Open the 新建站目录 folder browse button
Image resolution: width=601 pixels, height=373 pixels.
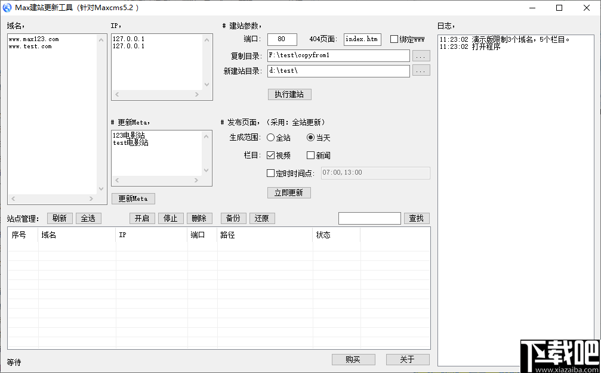pos(421,70)
